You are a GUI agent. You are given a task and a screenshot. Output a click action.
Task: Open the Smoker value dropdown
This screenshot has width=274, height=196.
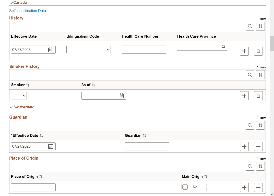(x=19, y=96)
